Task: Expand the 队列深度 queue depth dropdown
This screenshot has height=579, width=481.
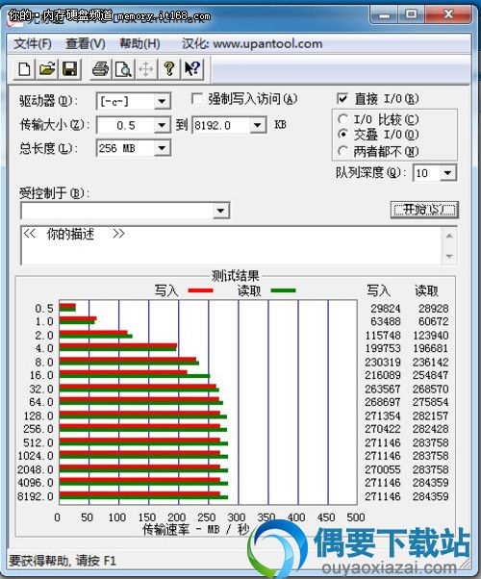Action: [x=447, y=173]
